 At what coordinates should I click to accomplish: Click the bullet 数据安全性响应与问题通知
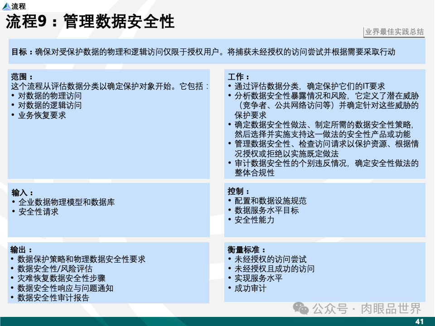pyautogui.click(x=65, y=288)
